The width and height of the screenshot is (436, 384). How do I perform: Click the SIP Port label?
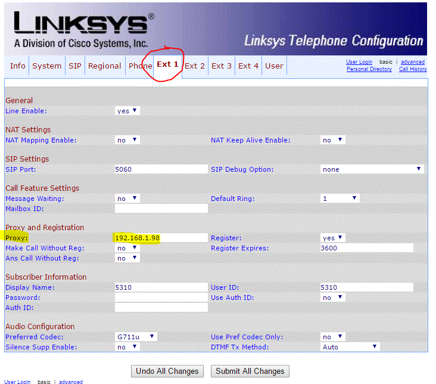pyautogui.click(x=21, y=169)
